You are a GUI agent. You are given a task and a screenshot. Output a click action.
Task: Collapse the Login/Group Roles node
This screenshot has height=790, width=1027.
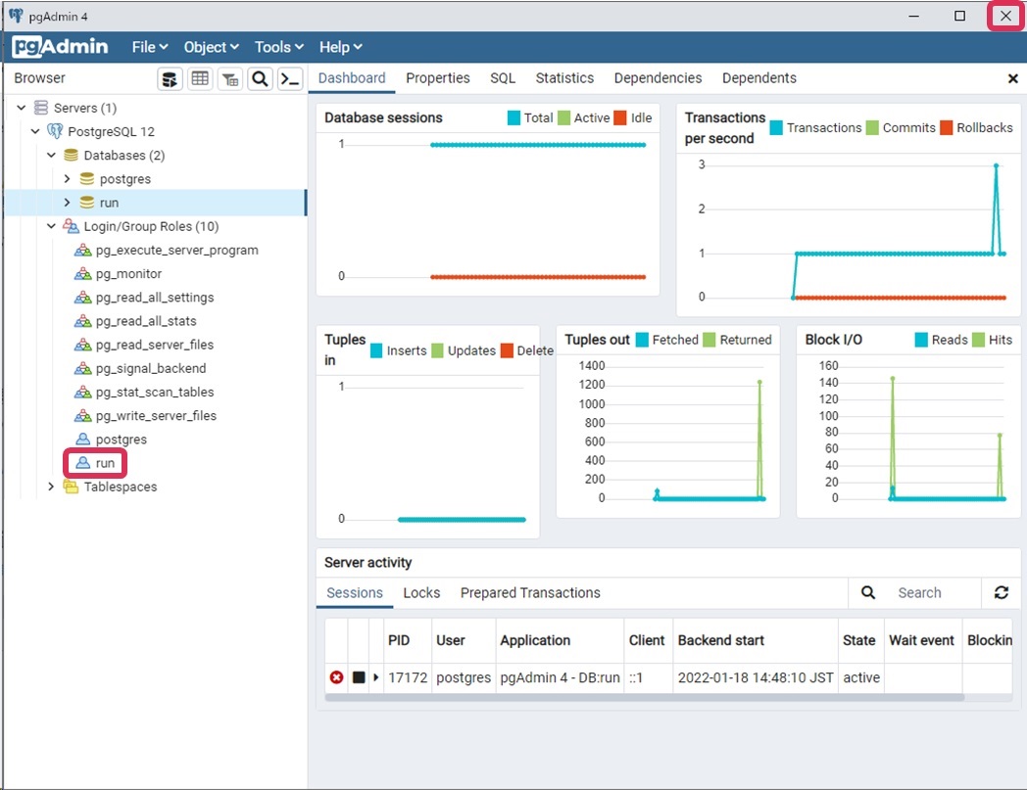pyautogui.click(x=51, y=226)
